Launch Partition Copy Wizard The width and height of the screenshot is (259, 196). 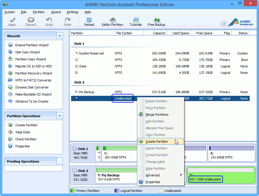[30, 59]
